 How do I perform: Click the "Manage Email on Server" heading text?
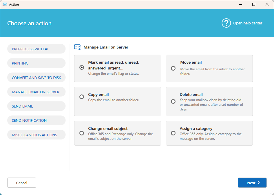(x=106, y=47)
